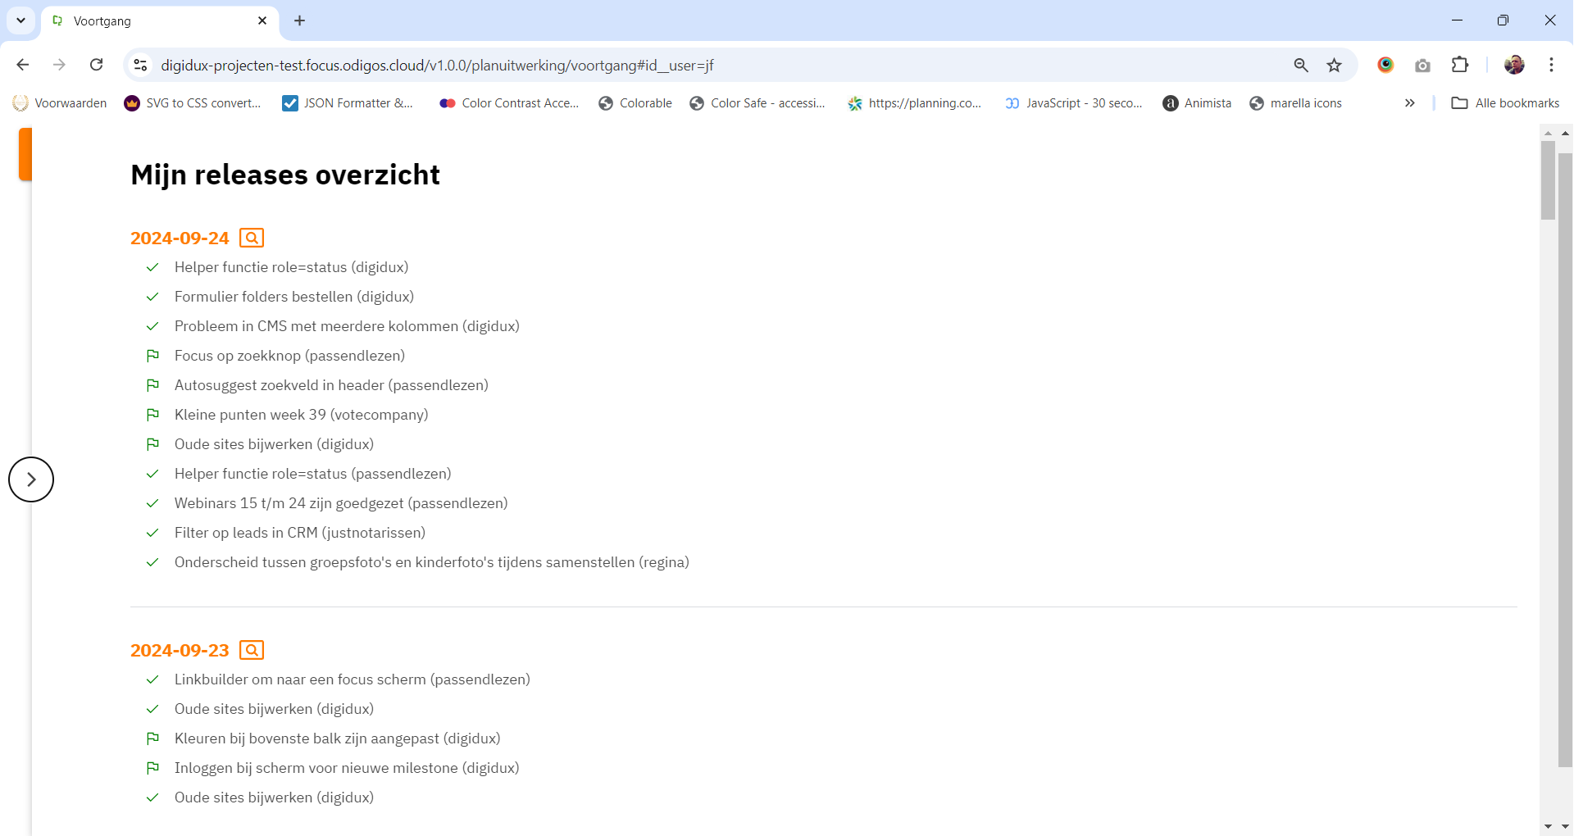1574x836 pixels.
Task: Open SVG to CSS converter bookmark
Action: pos(193,103)
